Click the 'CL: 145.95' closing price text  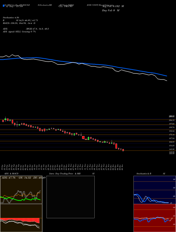pos(65,6)
